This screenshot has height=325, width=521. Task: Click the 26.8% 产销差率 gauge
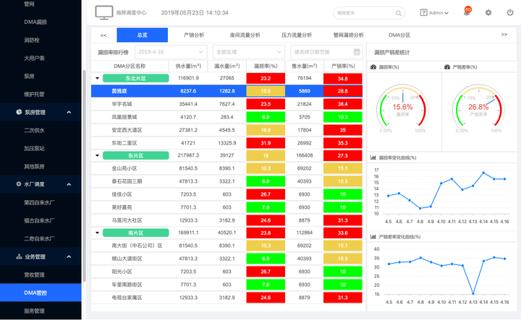tap(478, 110)
